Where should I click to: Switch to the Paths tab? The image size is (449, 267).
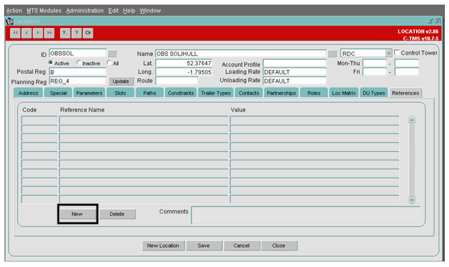tap(149, 93)
